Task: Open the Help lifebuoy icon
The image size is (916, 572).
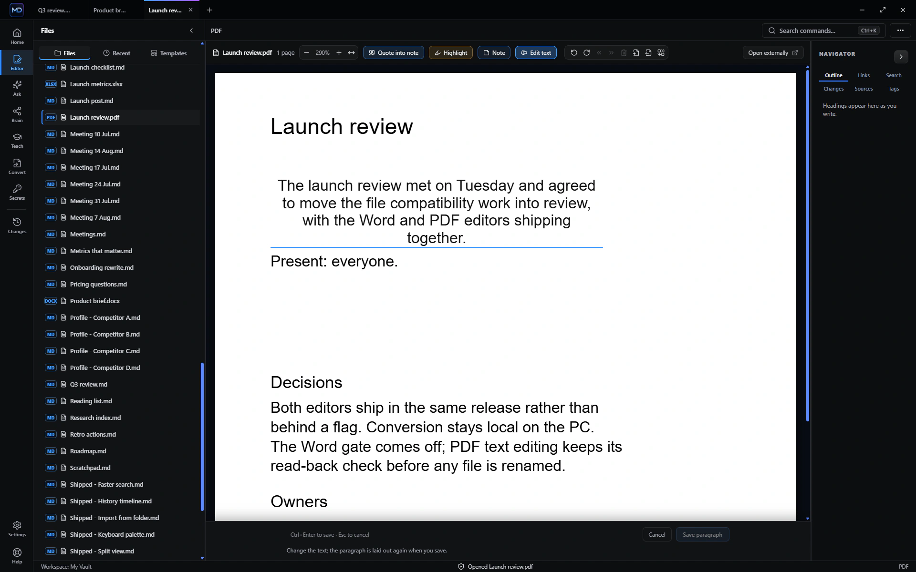Action: 17,556
